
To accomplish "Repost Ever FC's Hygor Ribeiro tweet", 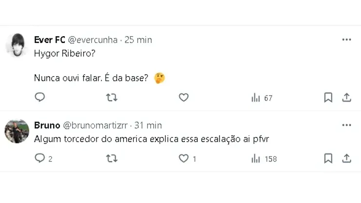I will click(112, 98).
